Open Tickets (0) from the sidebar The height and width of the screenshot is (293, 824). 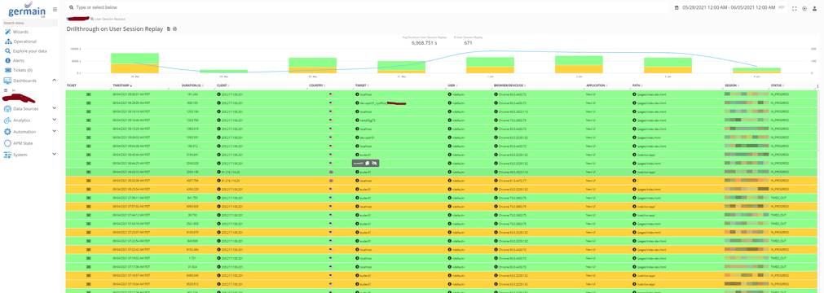pos(19,70)
